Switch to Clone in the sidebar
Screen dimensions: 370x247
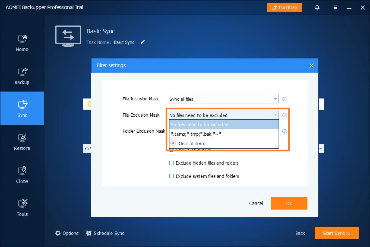[x=22, y=175]
